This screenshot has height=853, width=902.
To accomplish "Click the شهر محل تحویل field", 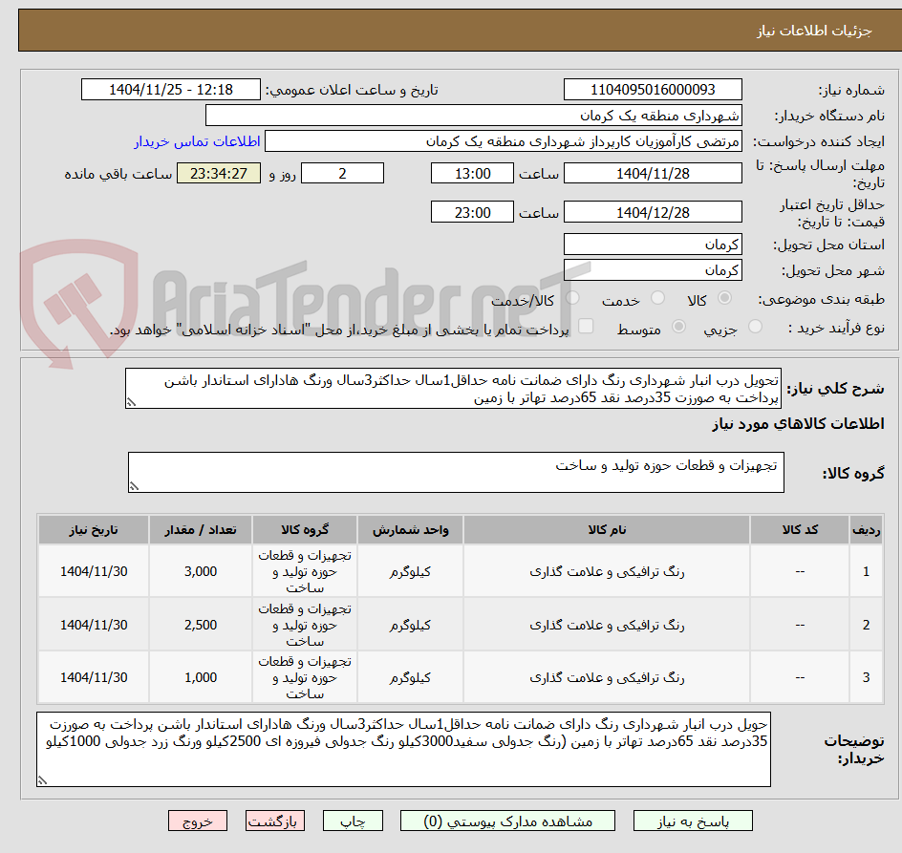I will [x=653, y=269].
